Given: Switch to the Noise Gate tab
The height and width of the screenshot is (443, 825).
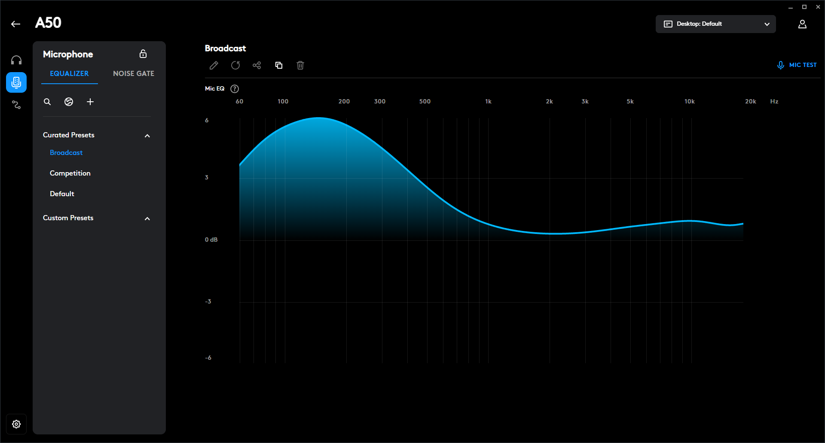Looking at the screenshot, I should [x=133, y=73].
